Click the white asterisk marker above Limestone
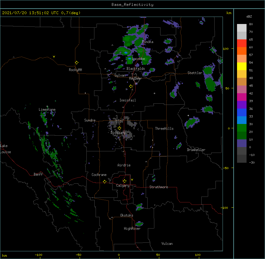Image resolution: width=265 pixels, height=259 pixels. (47, 106)
